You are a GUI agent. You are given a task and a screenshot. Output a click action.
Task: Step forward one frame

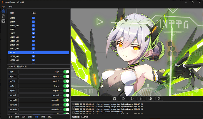pos(141,99)
